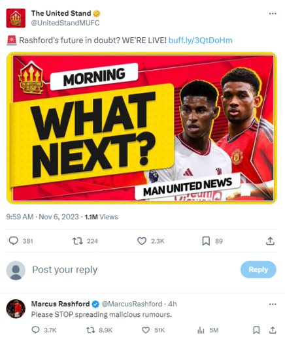The height and width of the screenshot is (339, 285).
Task: Open more options on Rashford's reply
Action: click(273, 304)
